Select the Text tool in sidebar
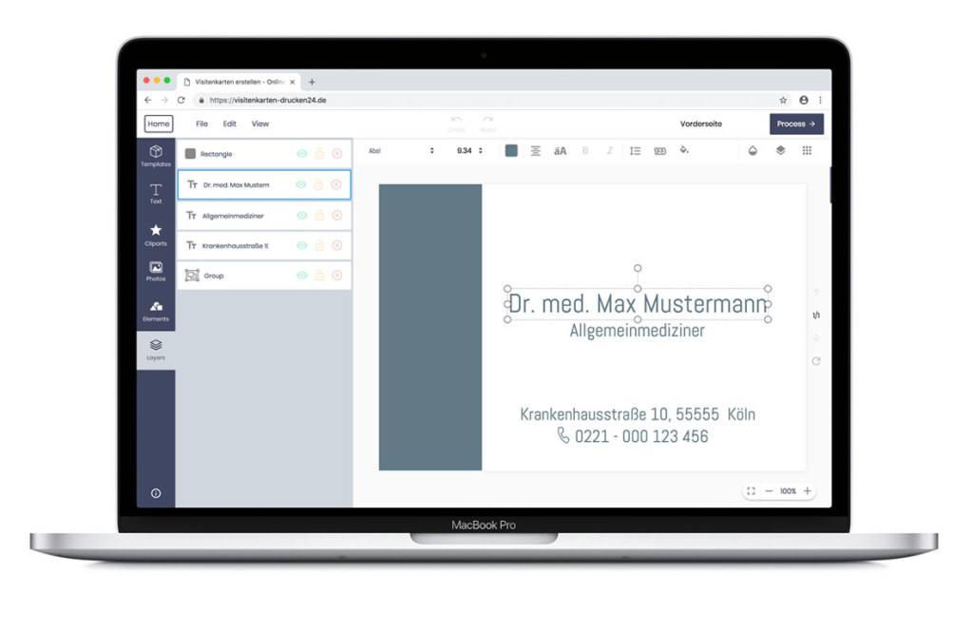This screenshot has height=631, width=973. pyautogui.click(x=156, y=194)
